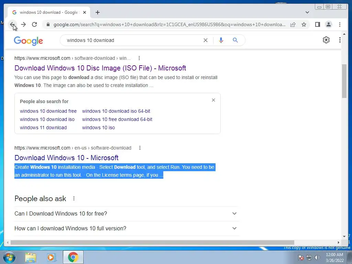Open 'Download Windows 10 Disc Image (ISO File)' link
Screen dimensions: 352x264
click(x=100, y=68)
